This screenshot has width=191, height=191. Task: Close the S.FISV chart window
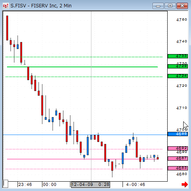tap(182, 6)
